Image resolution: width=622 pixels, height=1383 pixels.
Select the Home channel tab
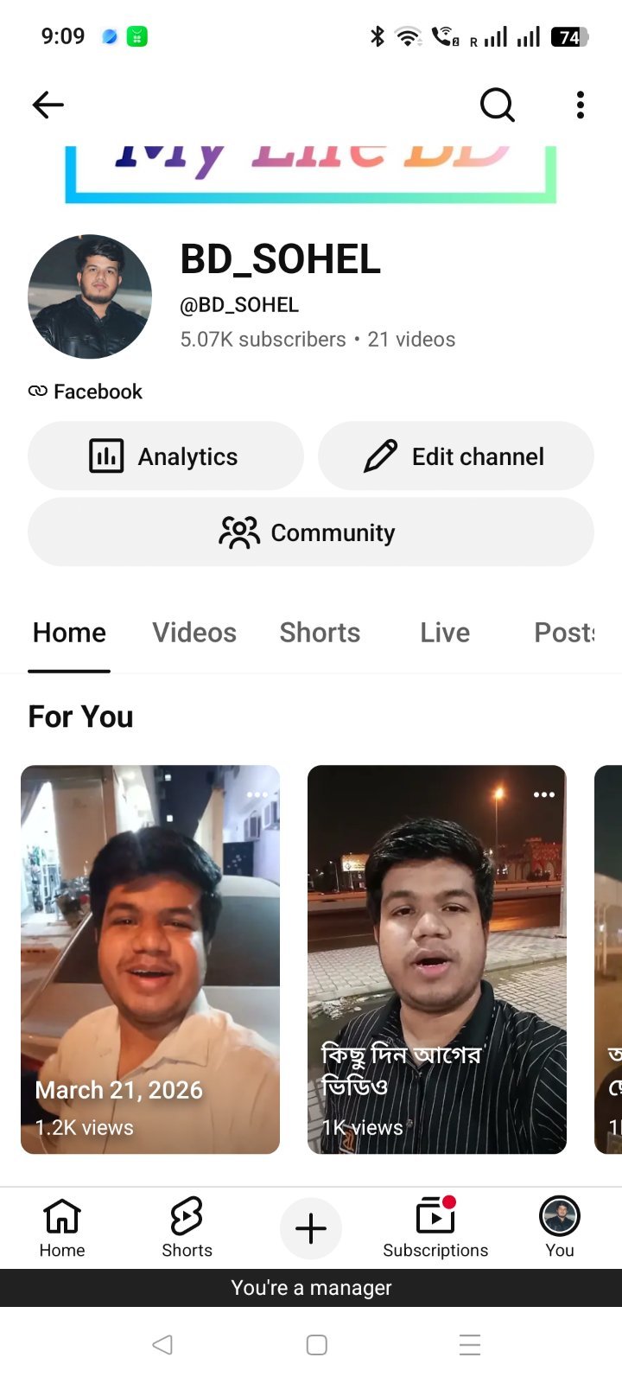point(69,633)
